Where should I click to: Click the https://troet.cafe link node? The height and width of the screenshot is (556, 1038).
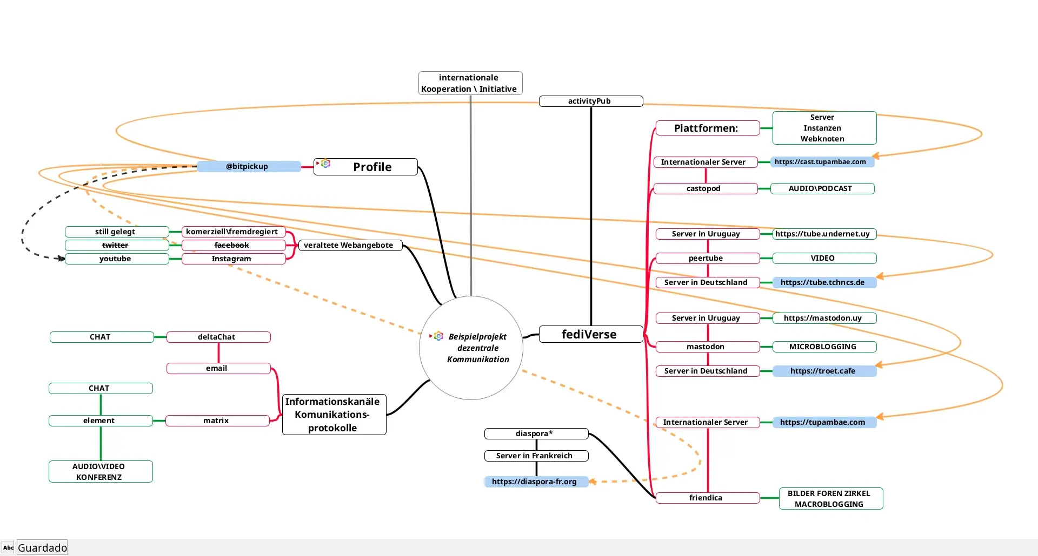pyautogui.click(x=822, y=371)
